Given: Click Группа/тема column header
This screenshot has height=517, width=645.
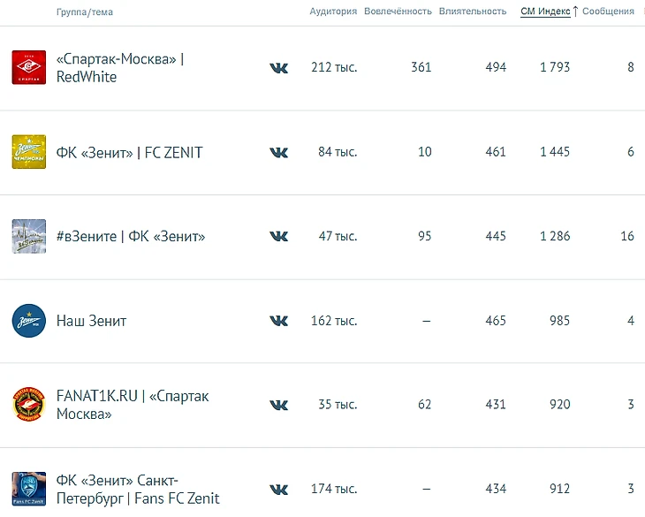Looking at the screenshot, I should 84,12.
